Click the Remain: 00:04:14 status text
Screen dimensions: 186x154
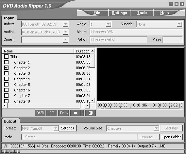tap(122, 146)
